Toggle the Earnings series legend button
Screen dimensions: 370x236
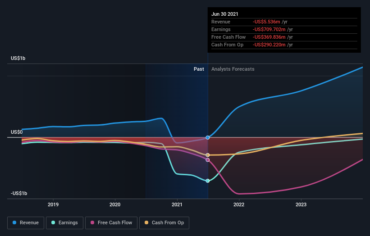[64, 223]
